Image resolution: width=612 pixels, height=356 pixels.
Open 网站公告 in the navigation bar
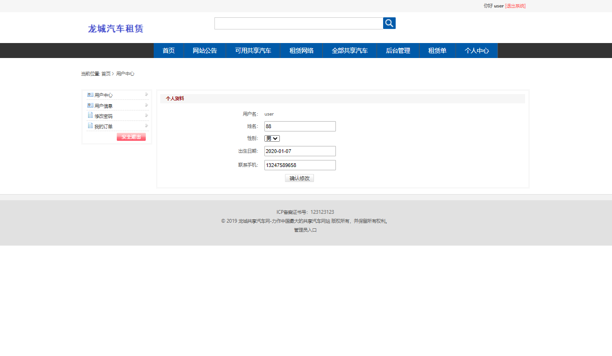[205, 51]
